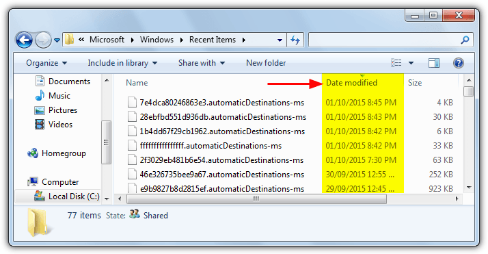
Task: Click the navigation pane scroll up arrow
Action: click(107, 80)
